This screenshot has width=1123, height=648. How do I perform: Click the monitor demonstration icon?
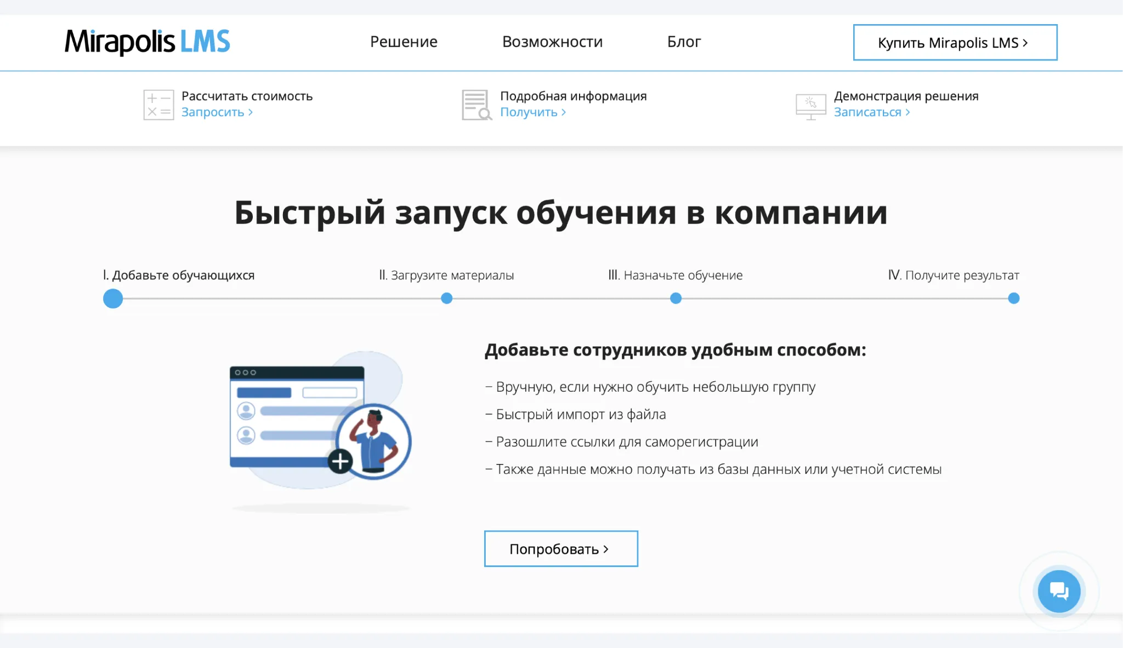point(810,106)
